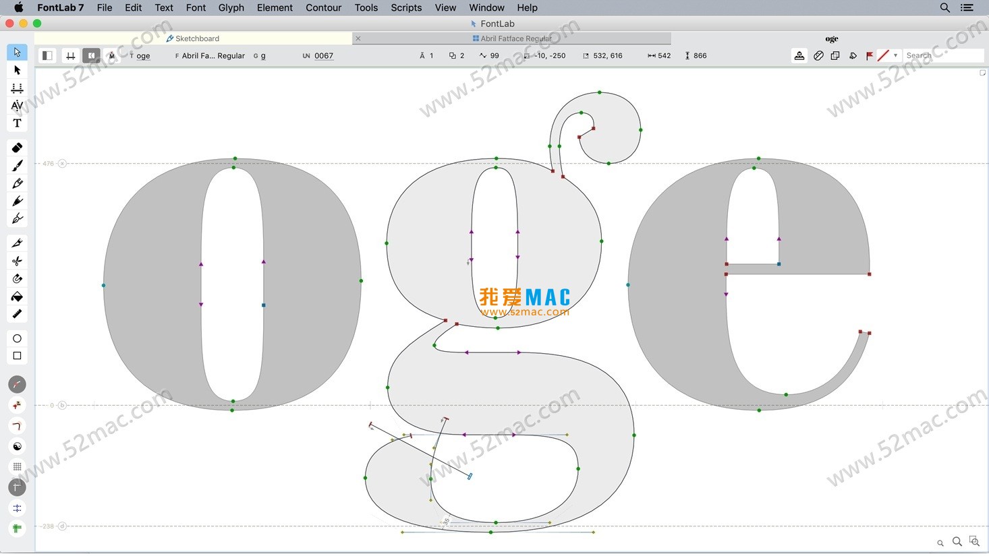The height and width of the screenshot is (556, 989).
Task: Toggle the Power Brush round button
Action: point(17,384)
